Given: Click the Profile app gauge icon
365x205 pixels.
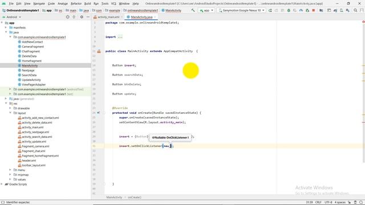Looking at the screenshot, I should tap(301, 10).
